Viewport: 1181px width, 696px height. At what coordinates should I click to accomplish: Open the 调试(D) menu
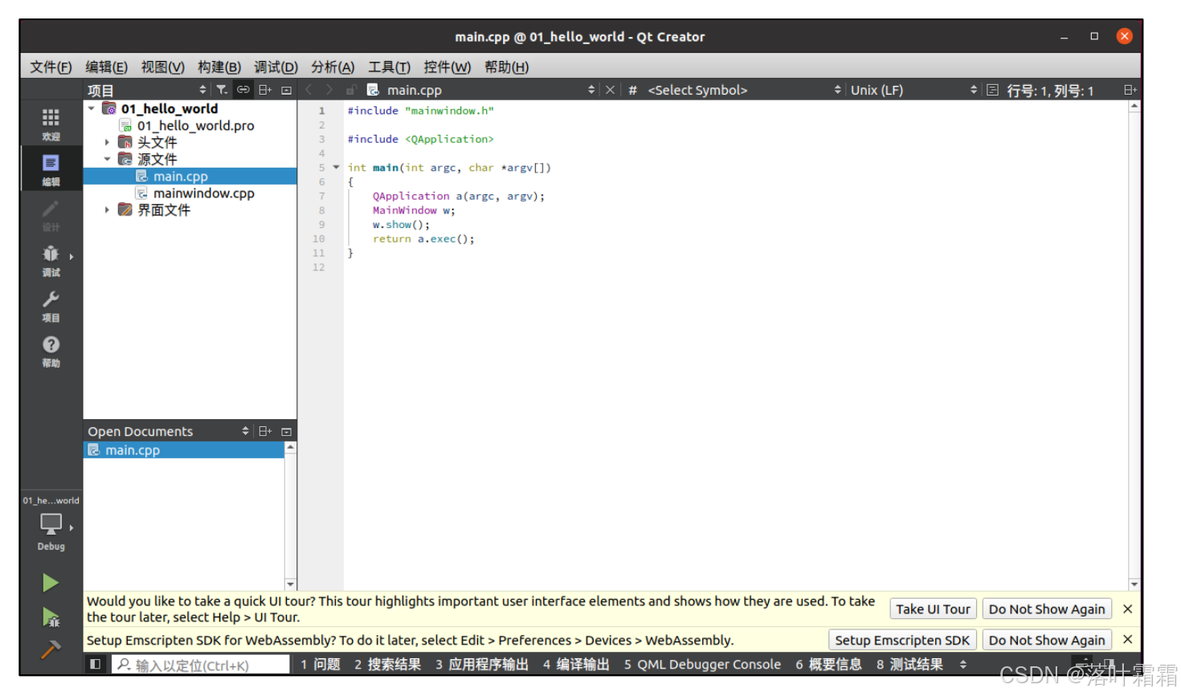point(276,67)
